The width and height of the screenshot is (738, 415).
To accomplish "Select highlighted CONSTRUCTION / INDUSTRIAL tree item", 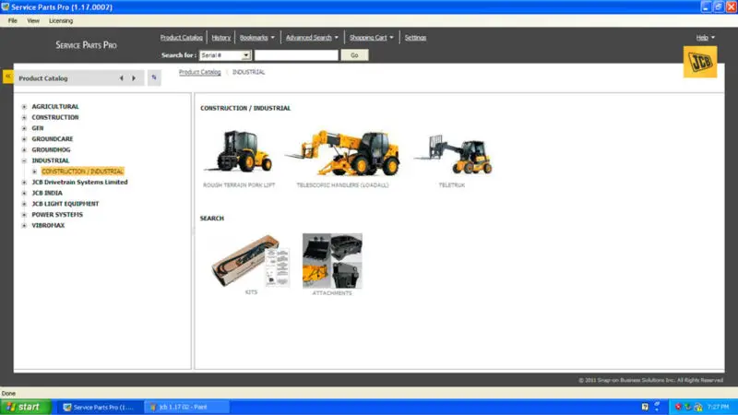I will [x=82, y=172].
